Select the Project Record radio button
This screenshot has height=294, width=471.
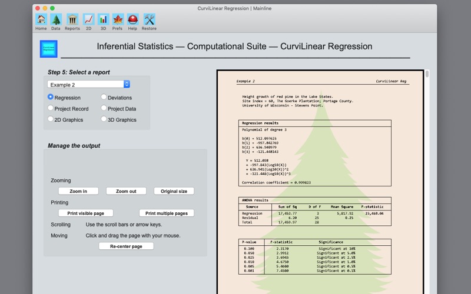[x=51, y=108]
